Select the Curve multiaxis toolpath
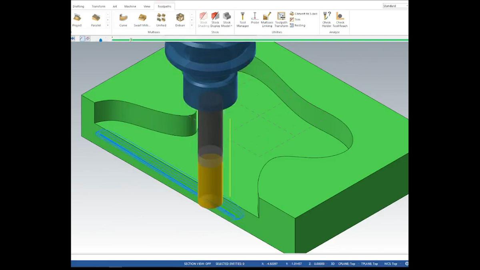 point(123,20)
